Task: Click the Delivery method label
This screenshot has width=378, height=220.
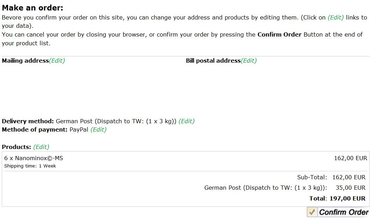Action: tap(28, 121)
